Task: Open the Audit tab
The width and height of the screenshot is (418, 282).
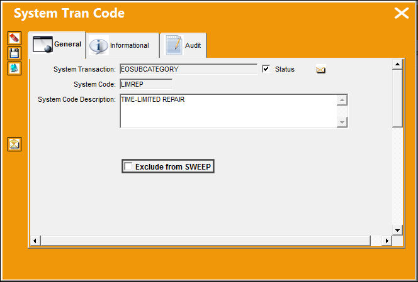Action: click(183, 45)
